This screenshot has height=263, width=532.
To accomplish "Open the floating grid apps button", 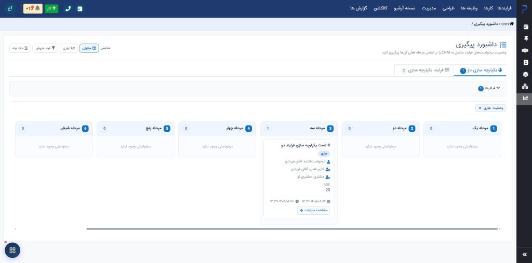I will 12,251.
